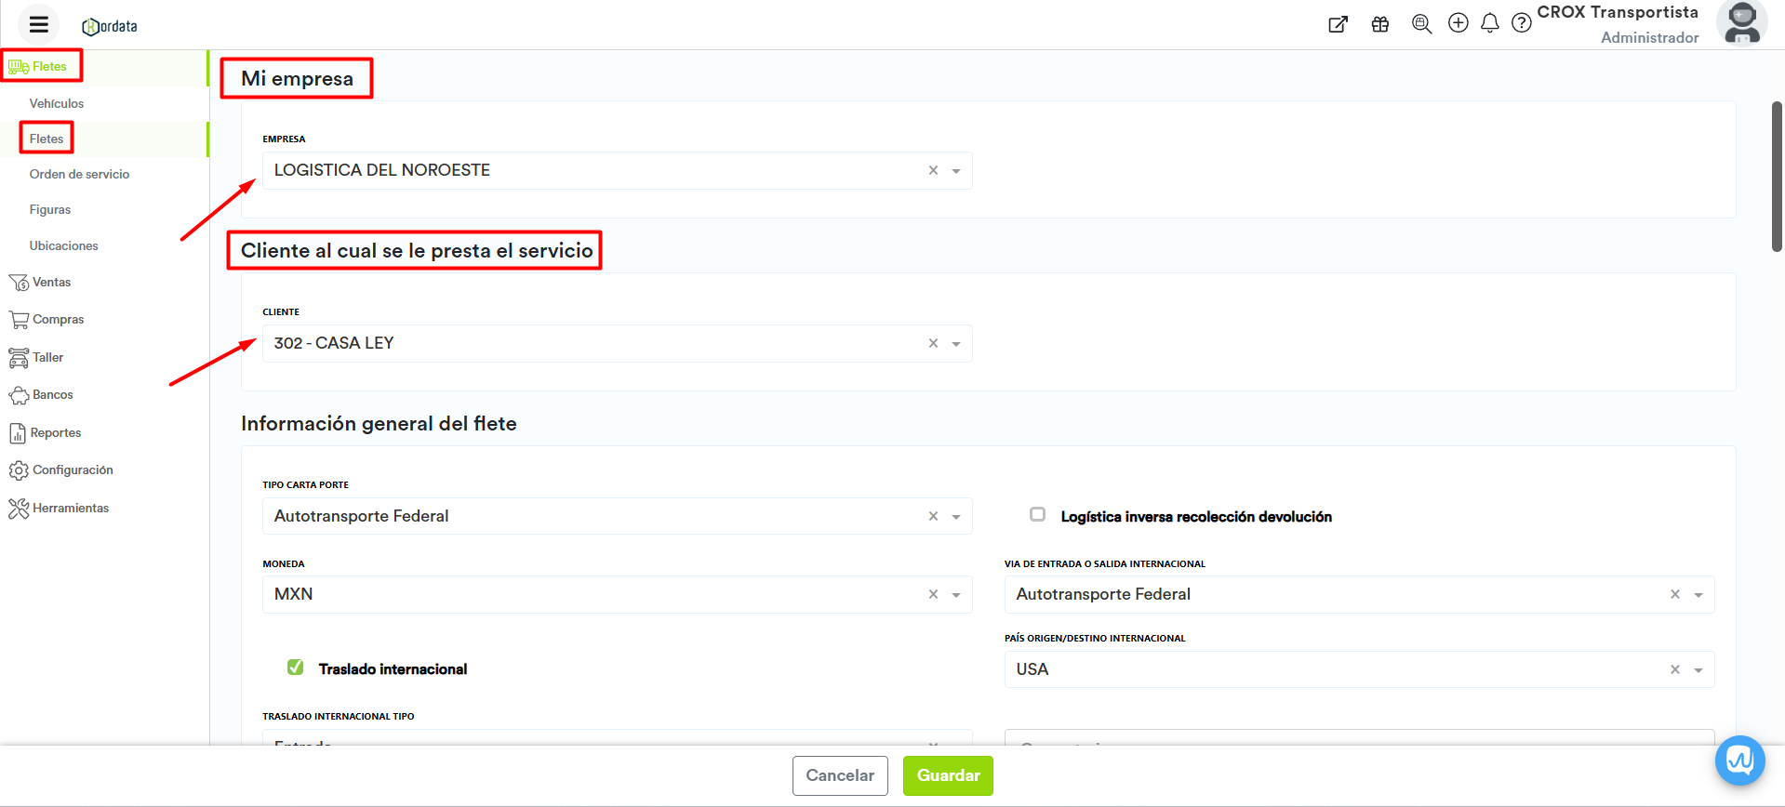Click the user avatar picture
This screenshot has height=807, width=1785.
(1741, 23)
